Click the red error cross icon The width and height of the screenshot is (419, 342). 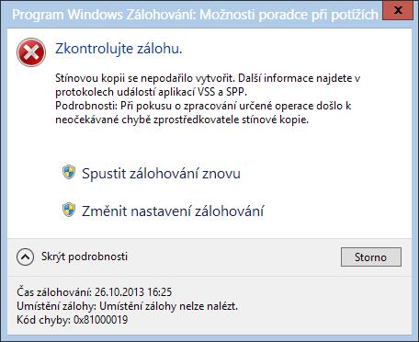coord(31,52)
